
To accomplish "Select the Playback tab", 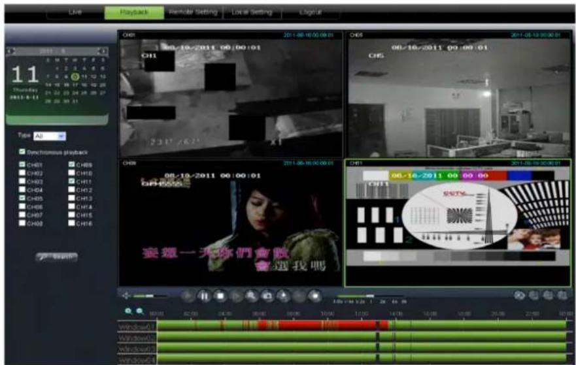I will pos(134,12).
